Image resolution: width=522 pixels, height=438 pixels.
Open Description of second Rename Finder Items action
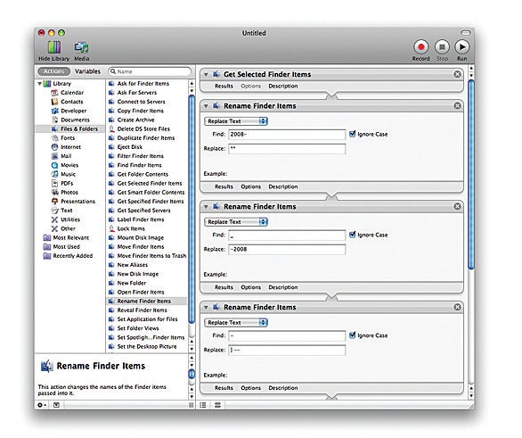[283, 287]
